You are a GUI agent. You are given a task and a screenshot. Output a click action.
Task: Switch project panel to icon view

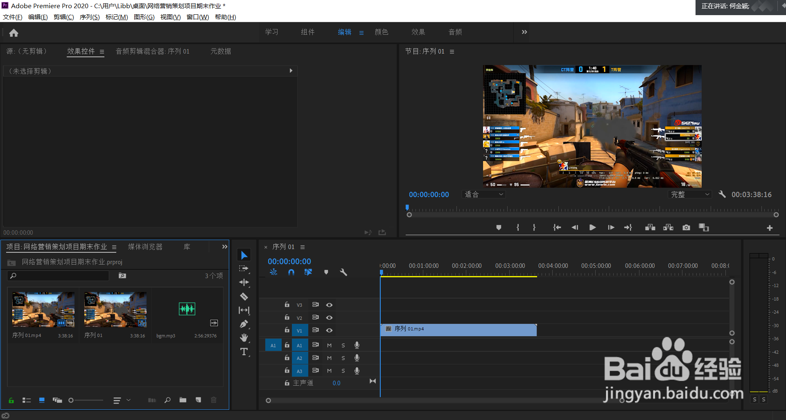coord(42,400)
